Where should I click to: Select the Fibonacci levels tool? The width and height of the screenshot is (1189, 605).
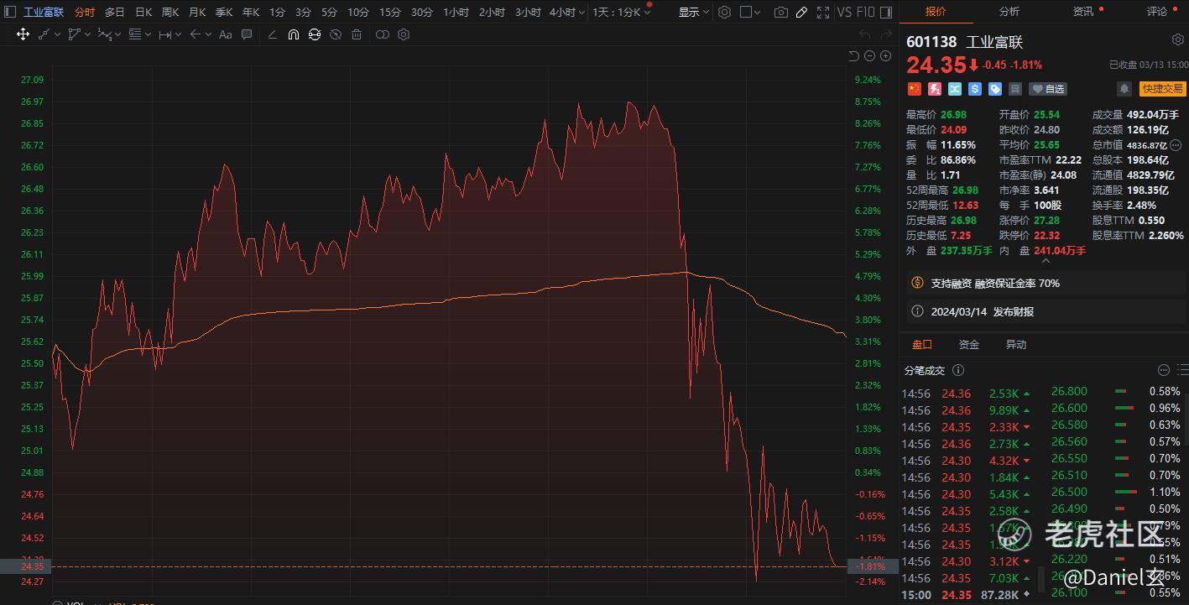134,34
